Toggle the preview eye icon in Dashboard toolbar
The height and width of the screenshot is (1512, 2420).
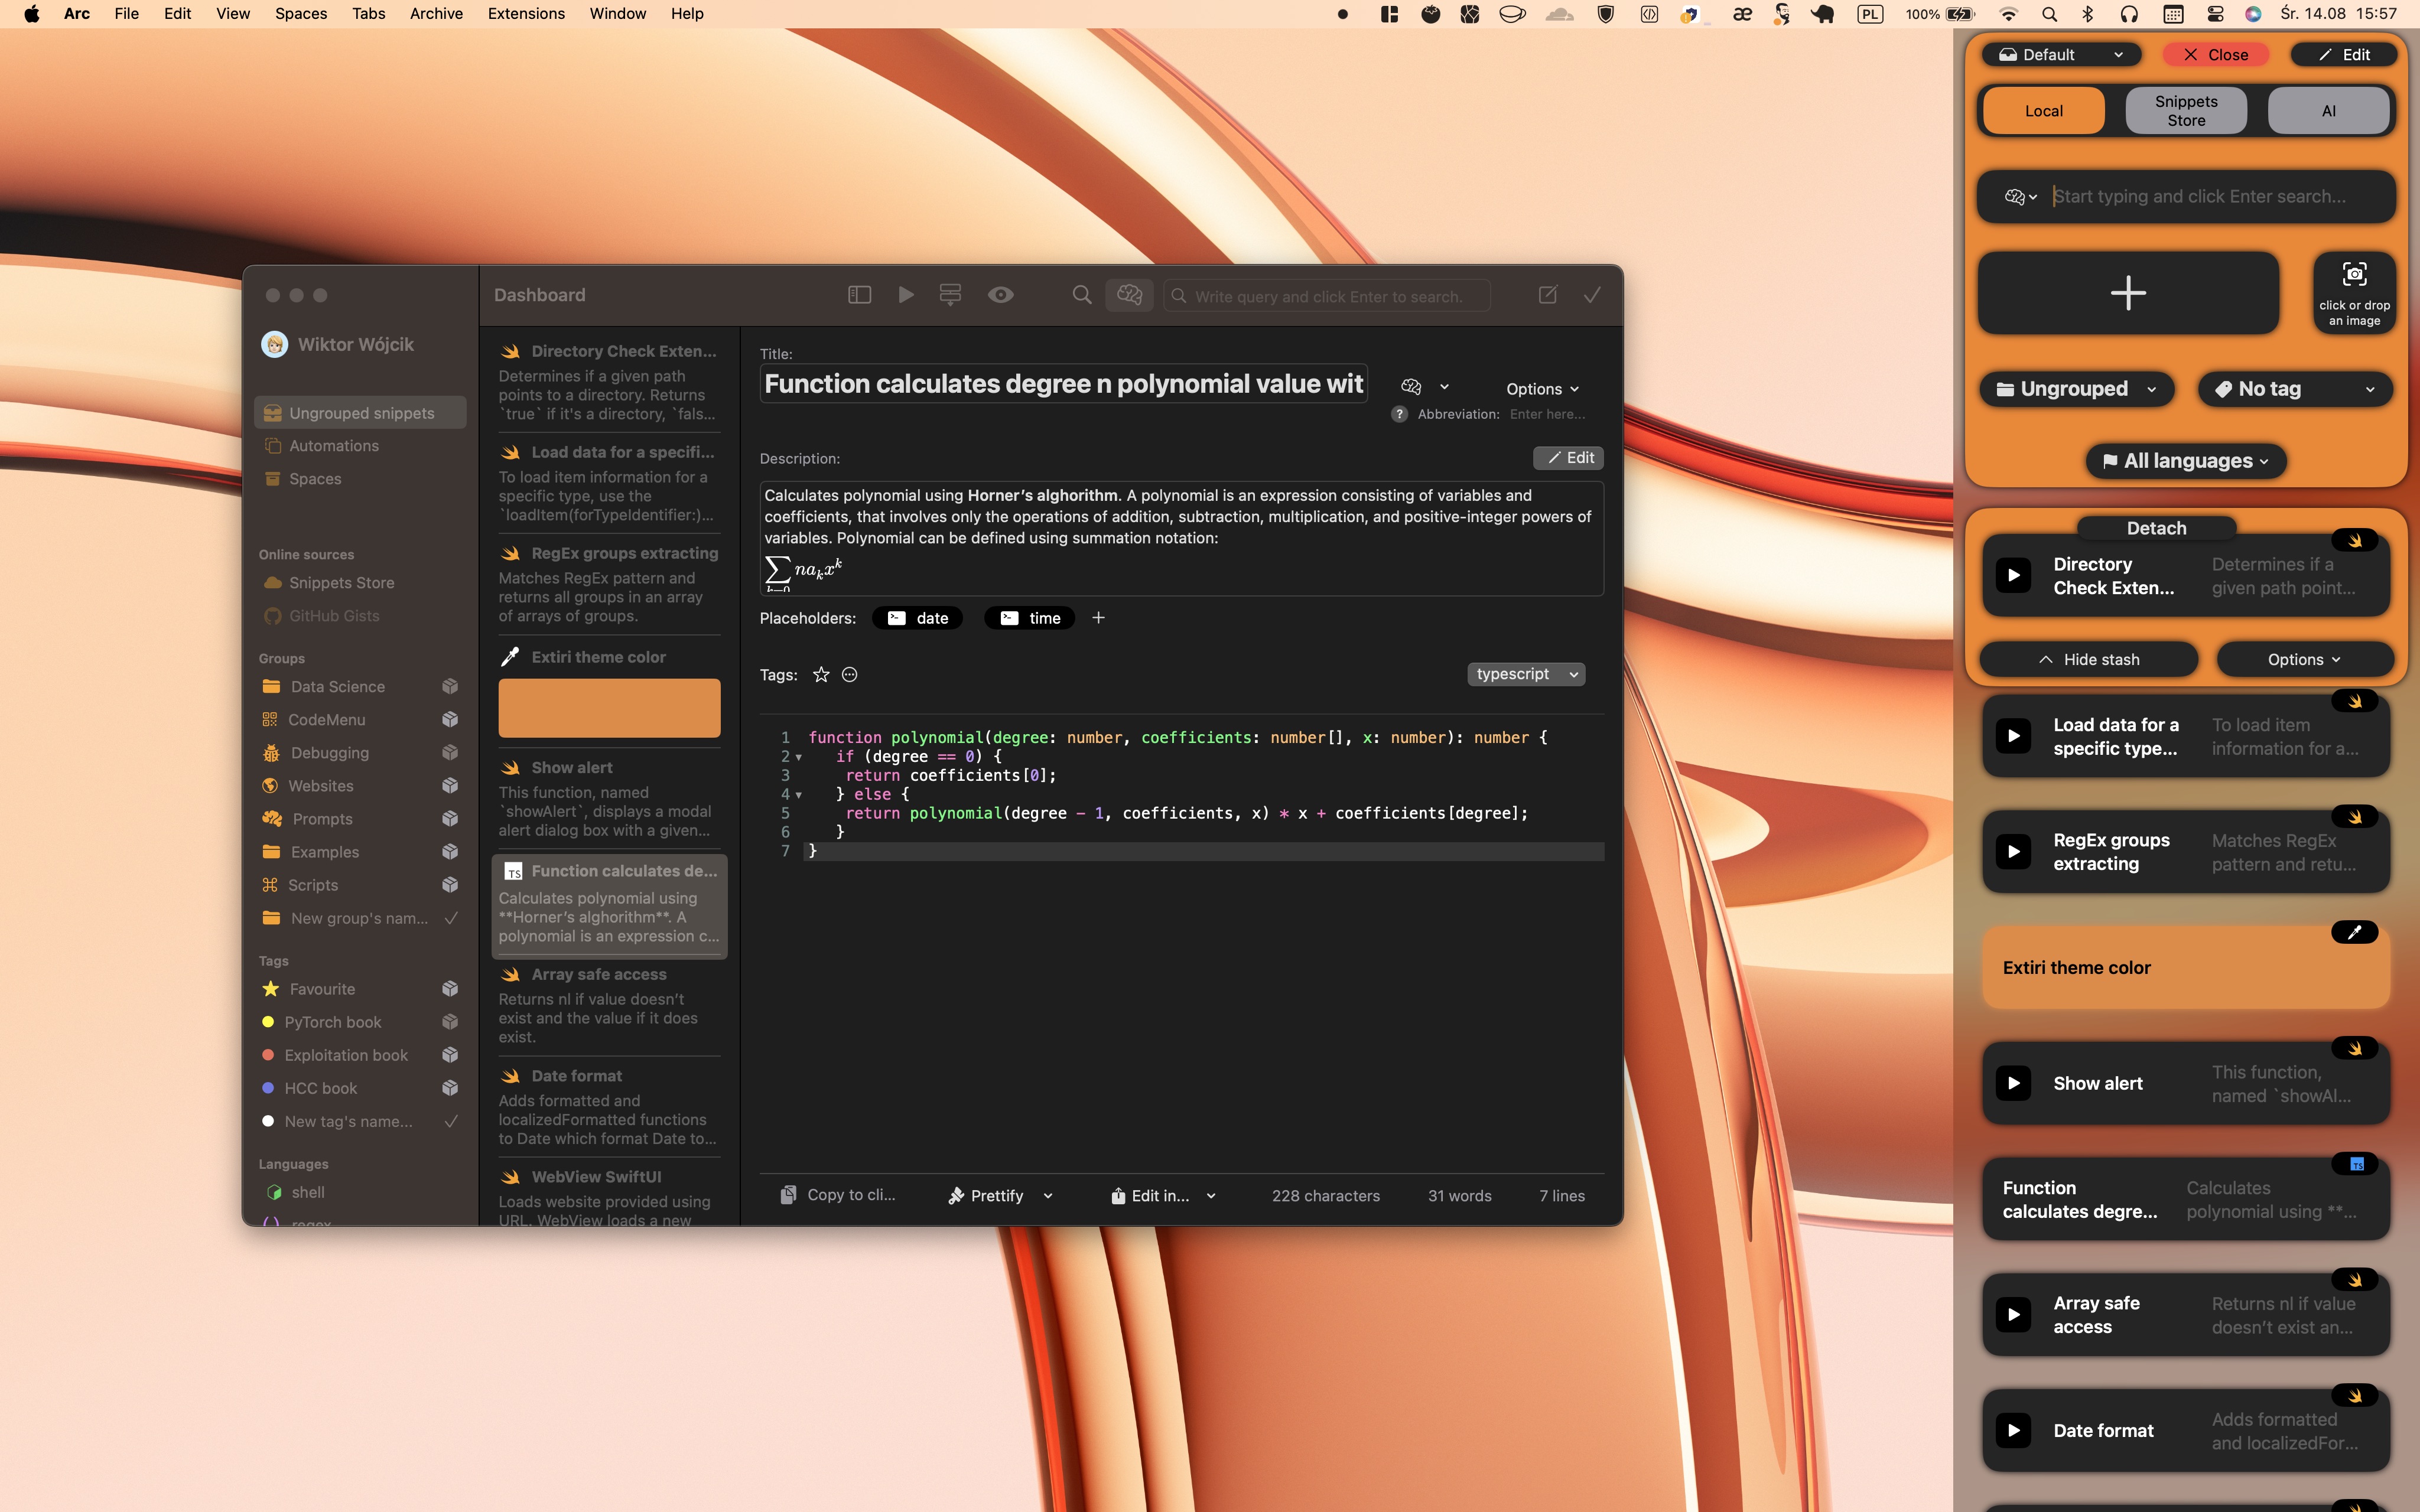[1000, 295]
